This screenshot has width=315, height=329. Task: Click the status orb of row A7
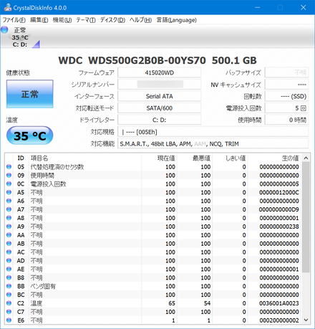(9, 209)
